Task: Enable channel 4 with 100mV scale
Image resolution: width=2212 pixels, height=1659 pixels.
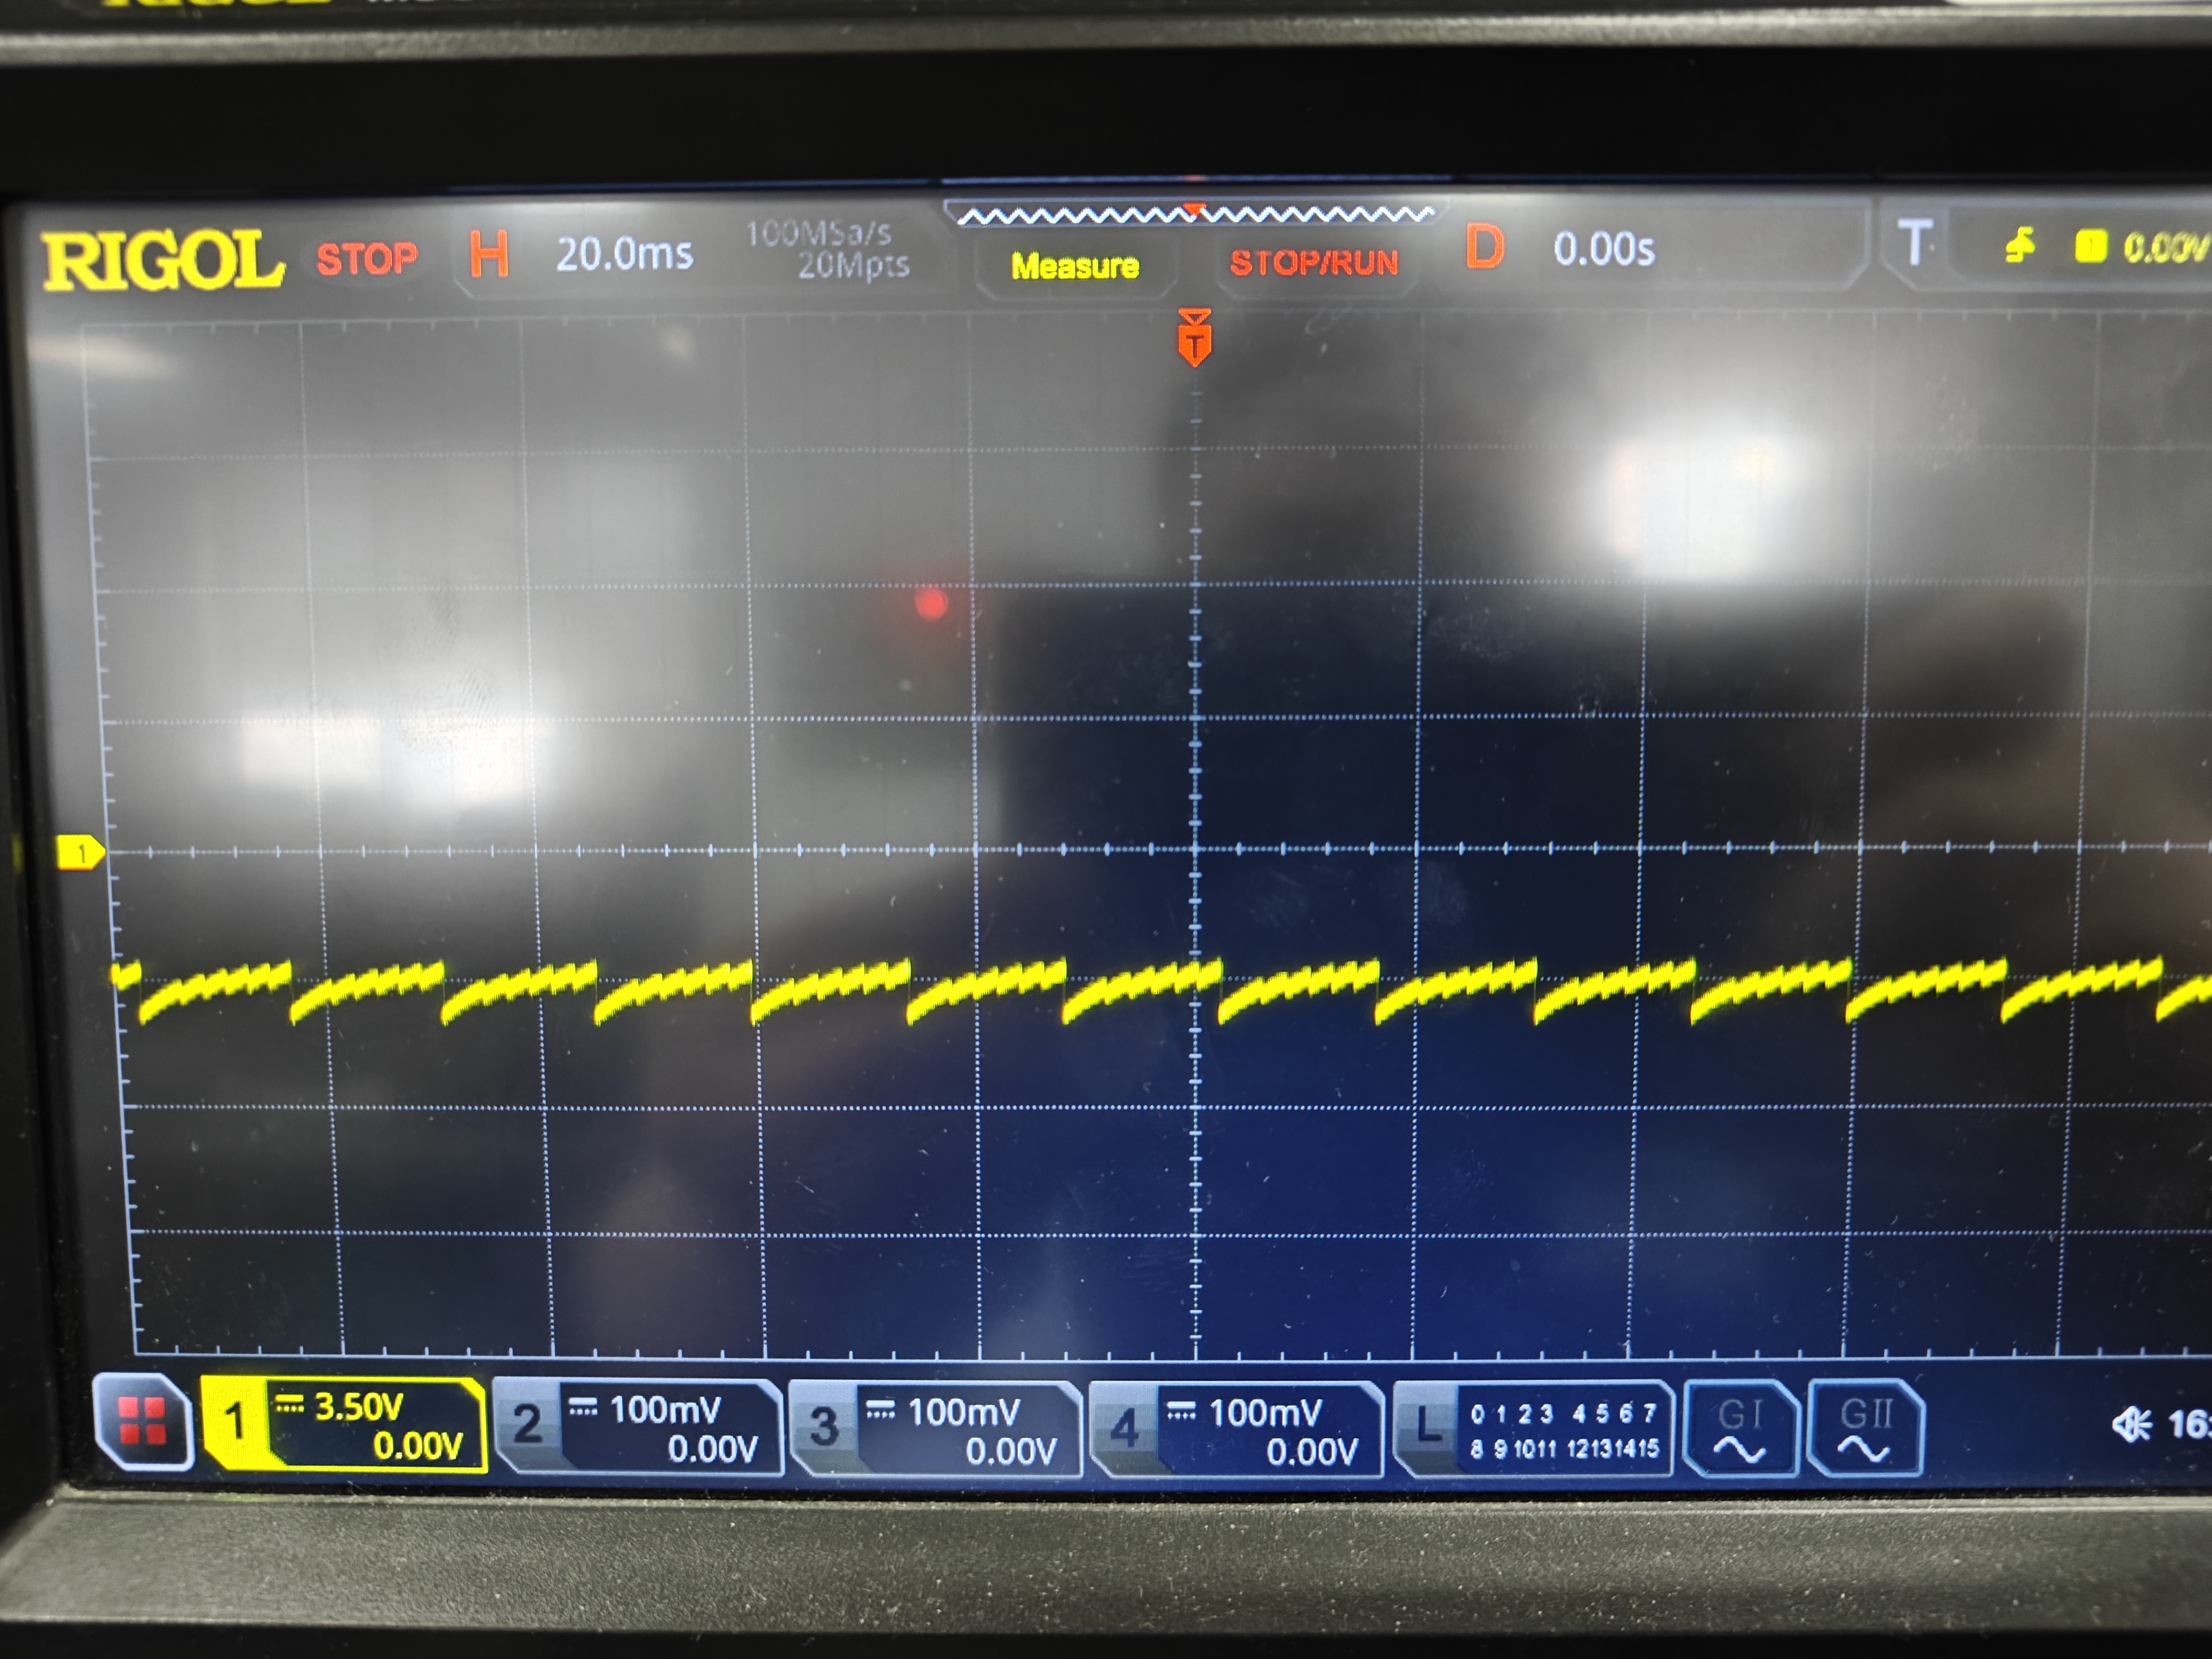Action: [1237, 1430]
